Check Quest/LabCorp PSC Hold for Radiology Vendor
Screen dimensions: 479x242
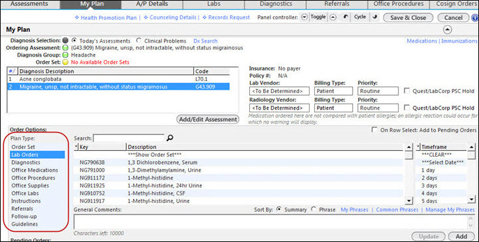click(407, 108)
